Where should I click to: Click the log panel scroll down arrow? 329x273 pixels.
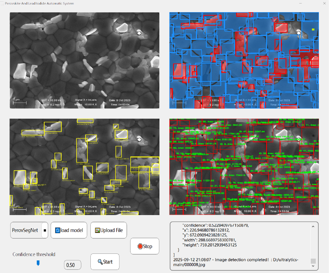tap(313, 266)
